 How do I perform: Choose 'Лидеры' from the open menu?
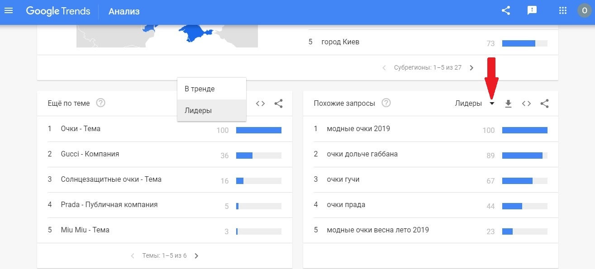[x=212, y=110]
